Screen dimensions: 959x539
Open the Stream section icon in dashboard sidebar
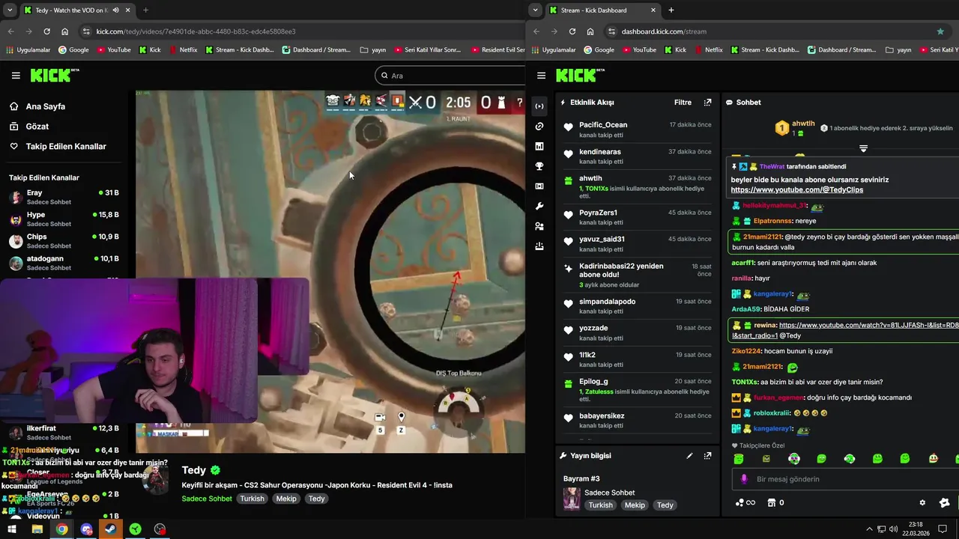[x=539, y=106]
